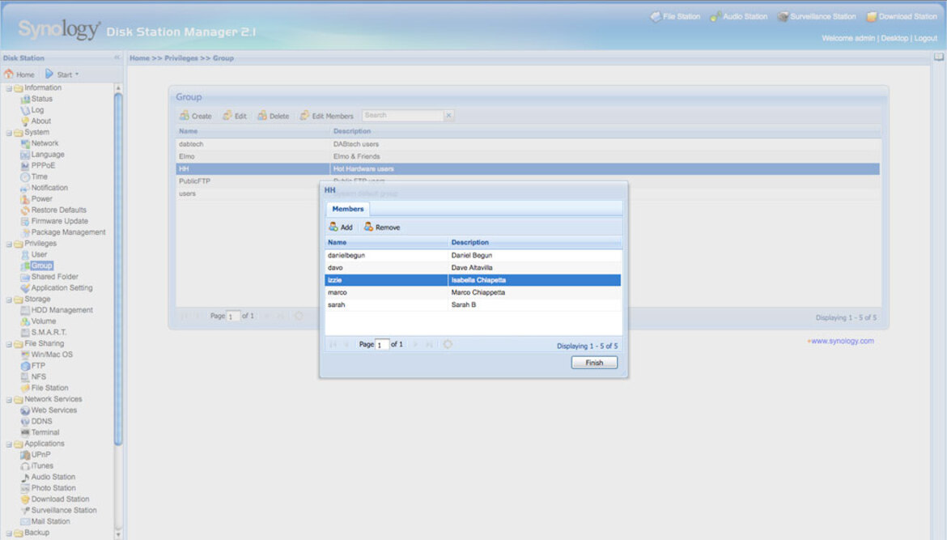Click the group Search field
Image resolution: width=947 pixels, height=540 pixels.
tap(402, 116)
